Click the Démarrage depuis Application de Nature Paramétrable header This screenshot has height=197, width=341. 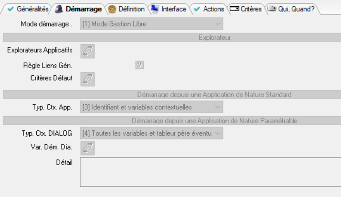tap(214, 121)
